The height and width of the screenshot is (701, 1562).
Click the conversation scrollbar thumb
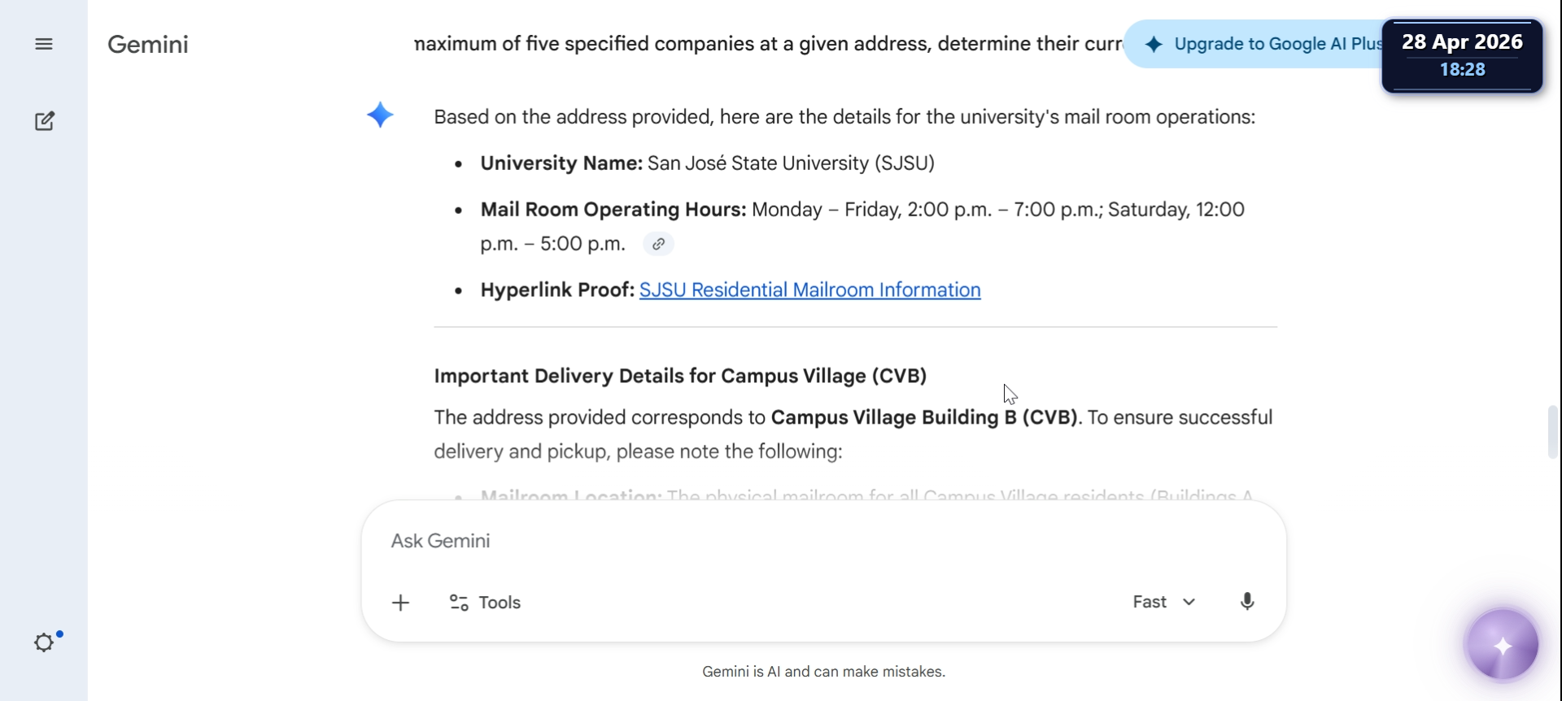point(1552,432)
